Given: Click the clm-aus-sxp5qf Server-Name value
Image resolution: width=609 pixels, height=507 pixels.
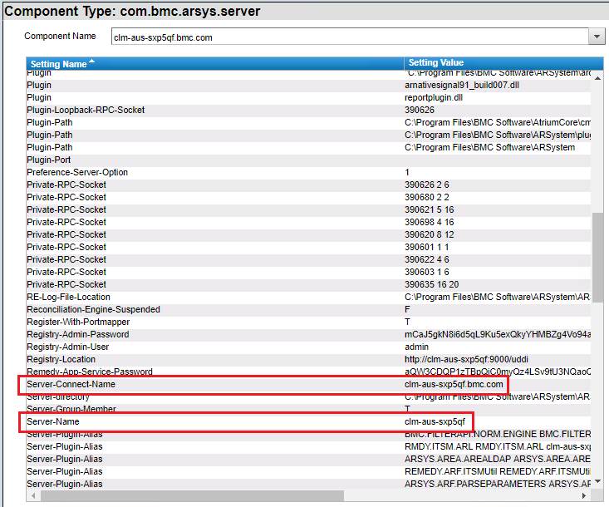Looking at the screenshot, I should [435, 421].
